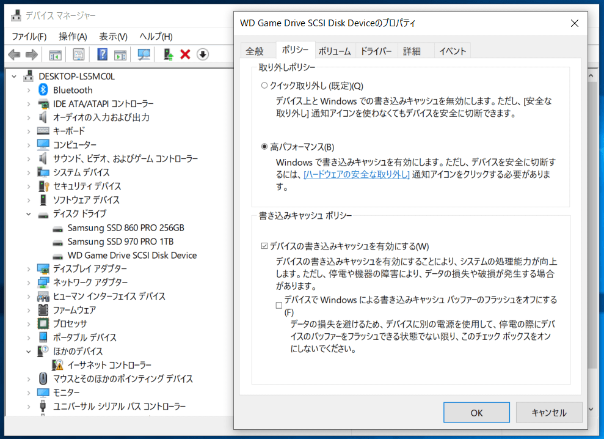This screenshot has width=604, height=439.
Task: Switch to the ドライバー tab
Action: pyautogui.click(x=376, y=51)
